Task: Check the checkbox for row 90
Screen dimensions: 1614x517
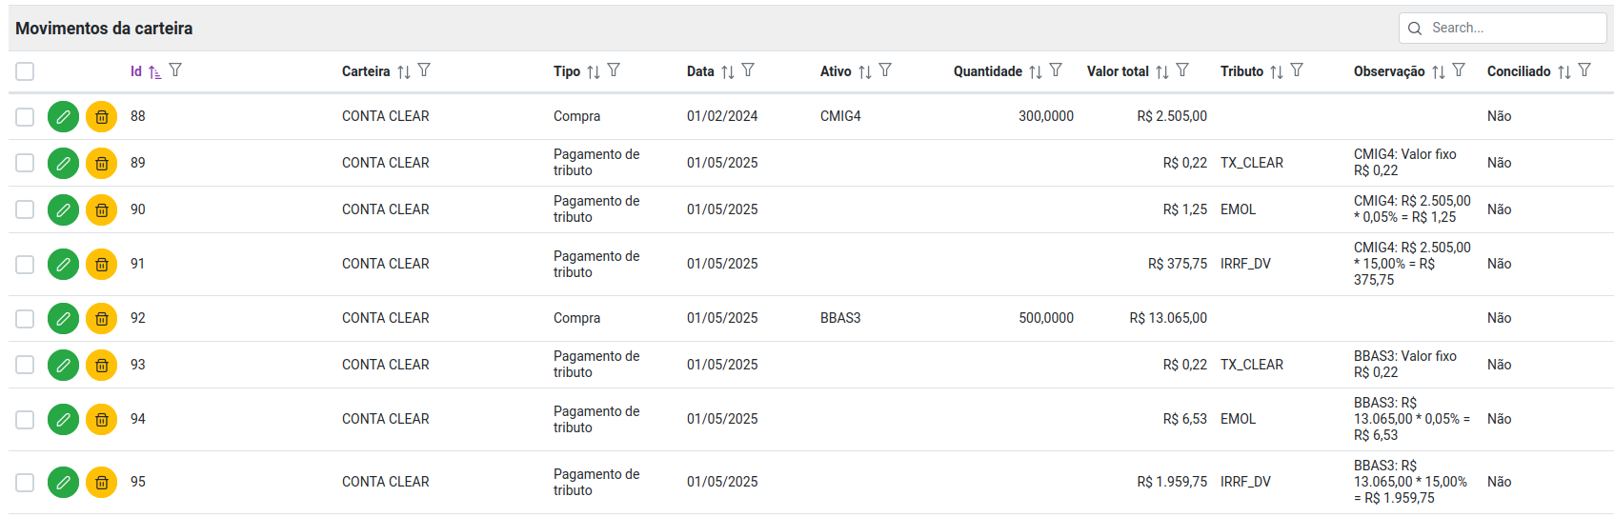Action: pos(25,209)
